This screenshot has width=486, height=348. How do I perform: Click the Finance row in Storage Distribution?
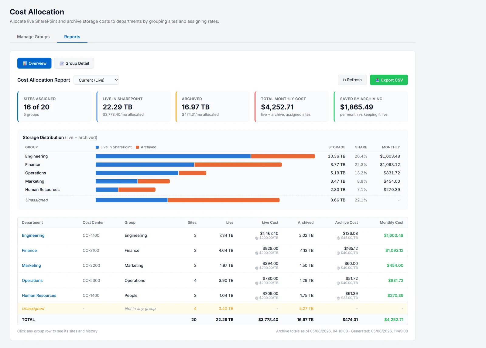(213, 165)
